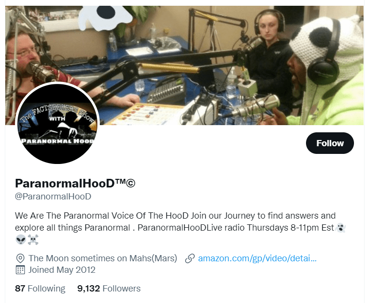
Task: Click the alien emoji in bio
Action: 21,240
